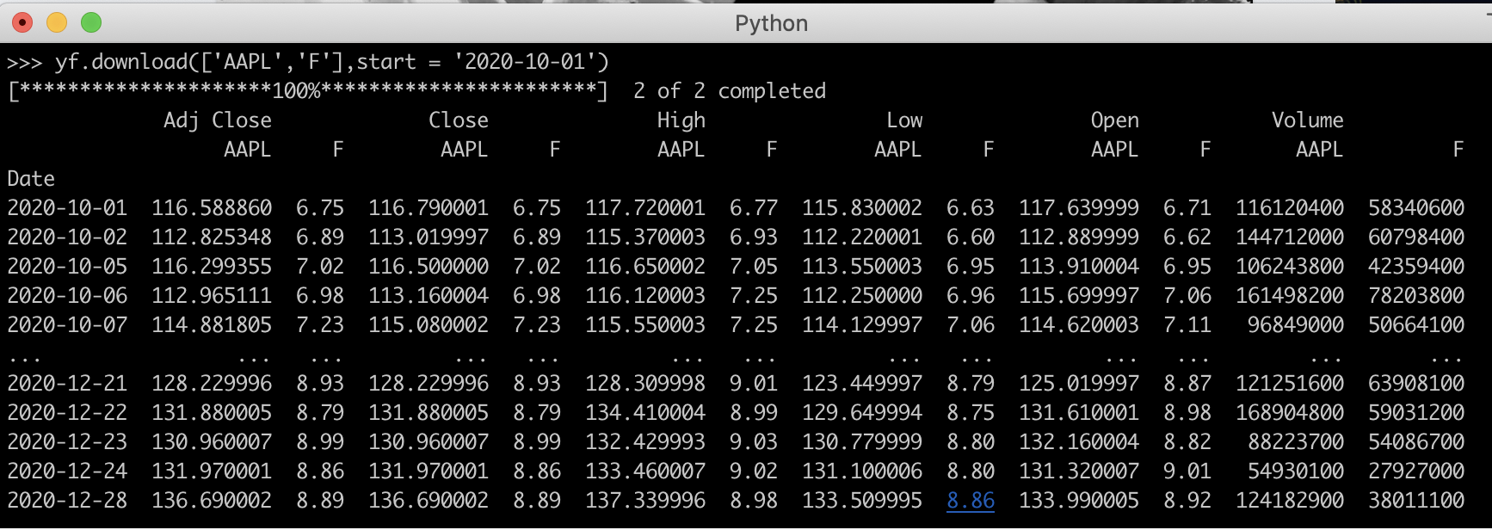1492x530 pixels.
Task: Click the underlined 8.86 link value
Action: (971, 501)
